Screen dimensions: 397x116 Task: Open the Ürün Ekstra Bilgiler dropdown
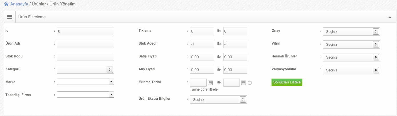[218, 99]
